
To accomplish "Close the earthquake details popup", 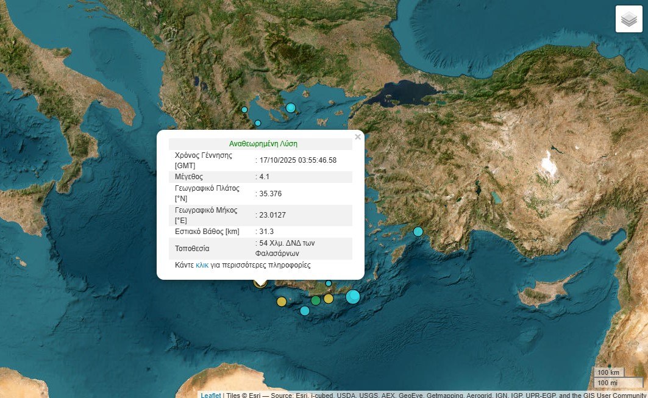I will pos(358,137).
